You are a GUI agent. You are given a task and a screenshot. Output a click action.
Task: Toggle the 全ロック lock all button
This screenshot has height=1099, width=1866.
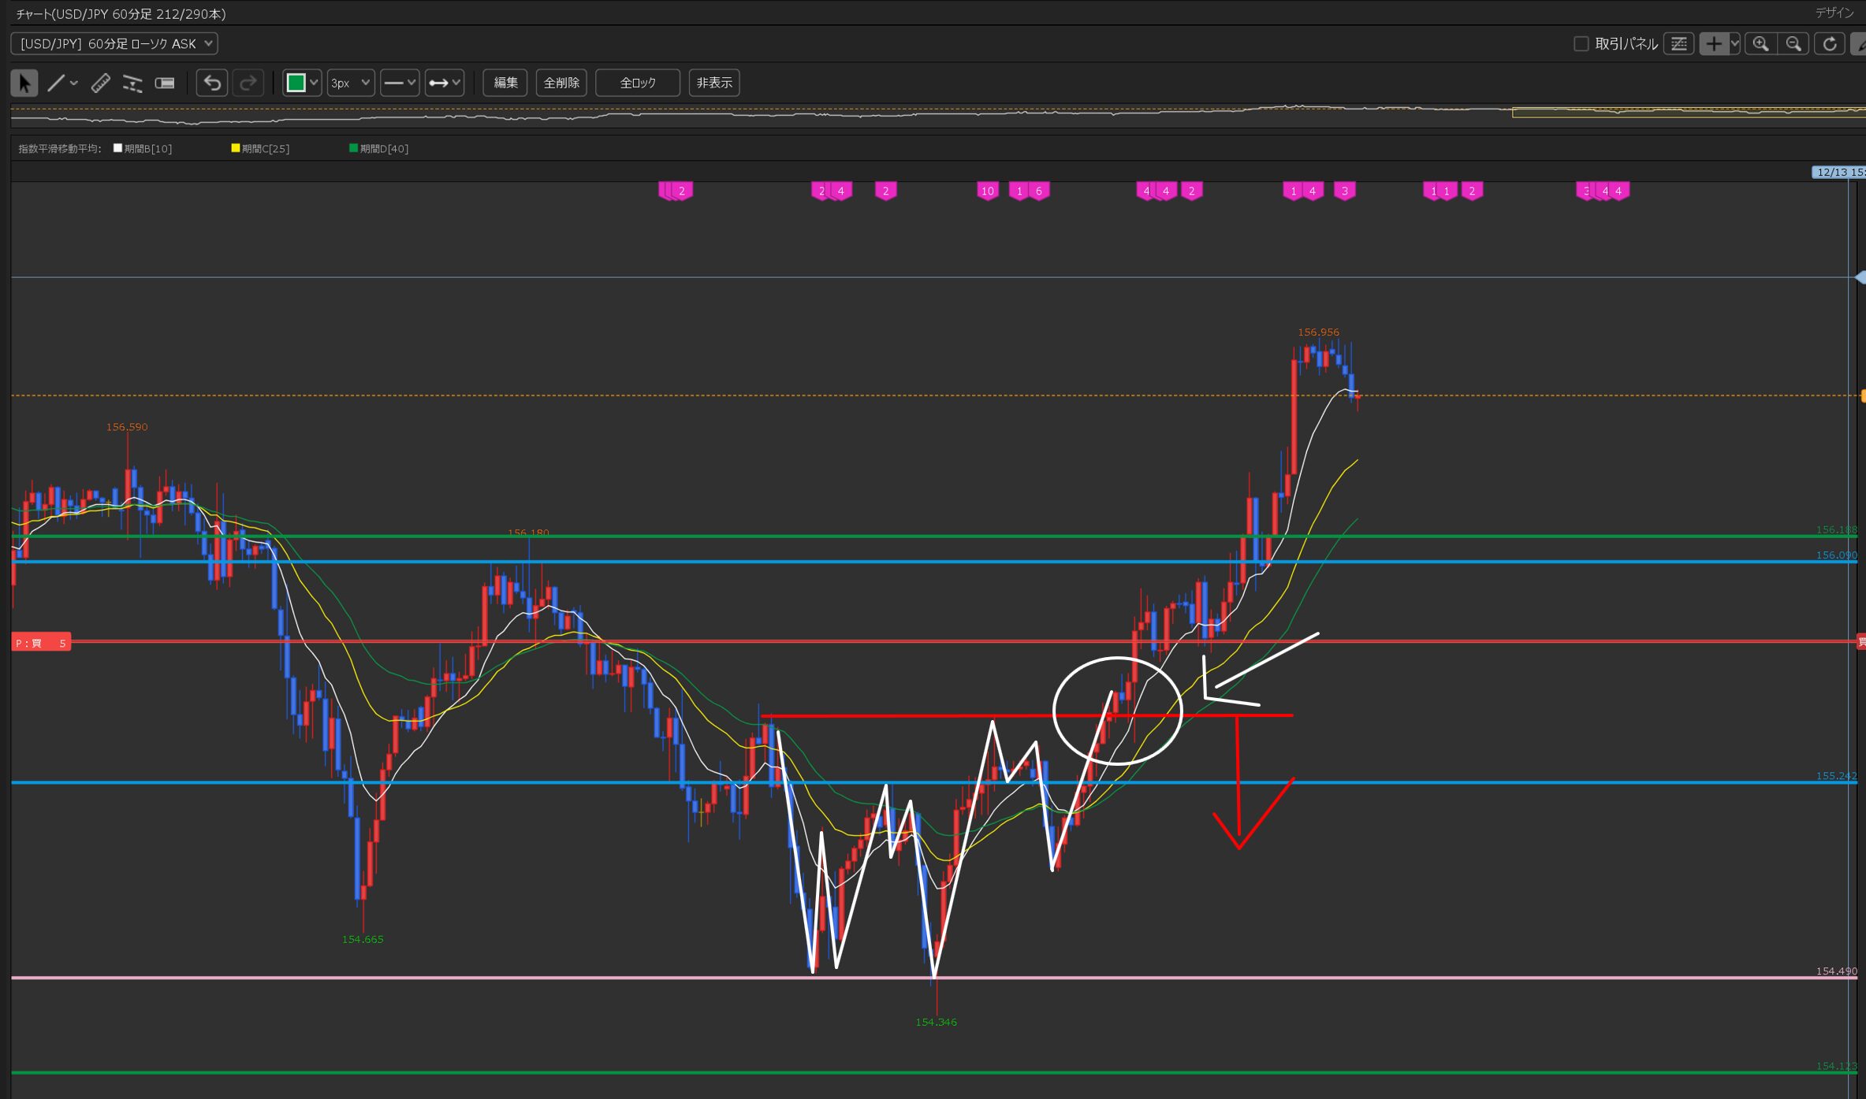pyautogui.click(x=637, y=83)
